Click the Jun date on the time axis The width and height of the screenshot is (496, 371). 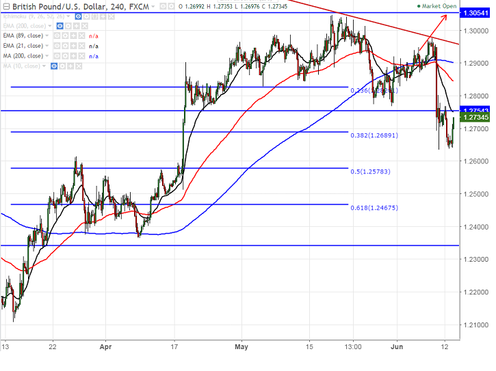click(397, 347)
